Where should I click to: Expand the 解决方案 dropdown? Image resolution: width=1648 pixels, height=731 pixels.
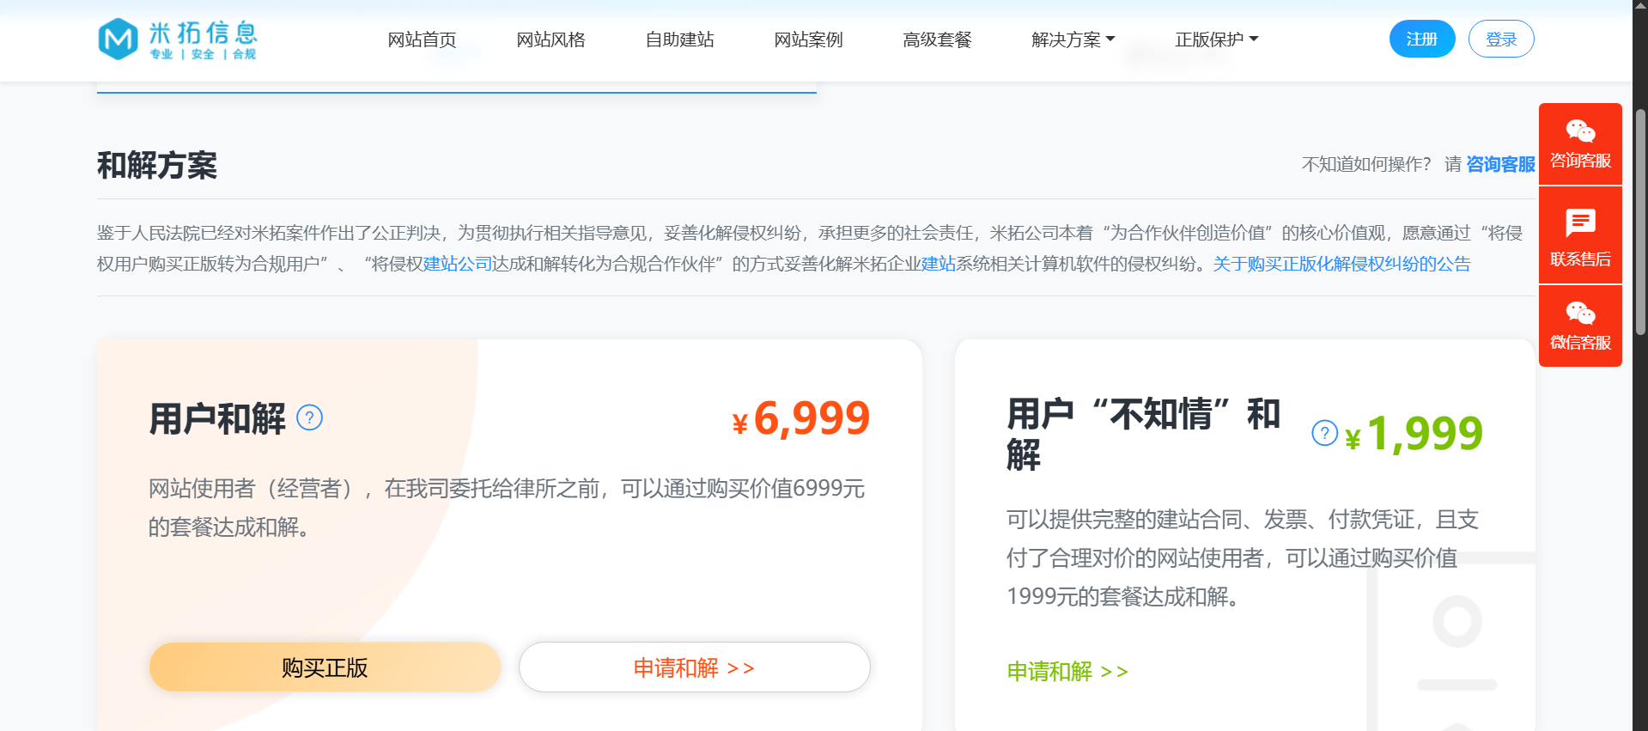pyautogui.click(x=1073, y=40)
